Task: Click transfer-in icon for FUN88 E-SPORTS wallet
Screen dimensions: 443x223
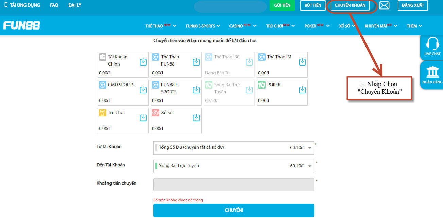Action: pos(197,90)
